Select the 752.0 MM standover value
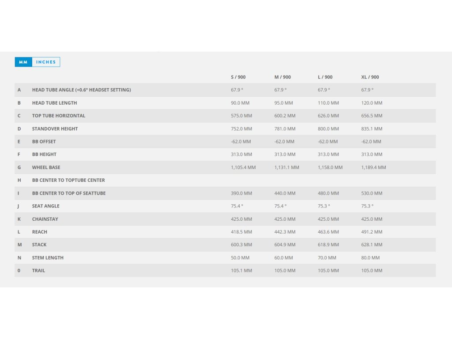The width and height of the screenshot is (452, 339). pyautogui.click(x=241, y=129)
